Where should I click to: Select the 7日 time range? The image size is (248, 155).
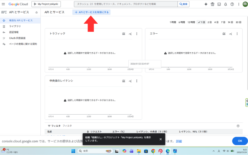click(x=223, y=22)
